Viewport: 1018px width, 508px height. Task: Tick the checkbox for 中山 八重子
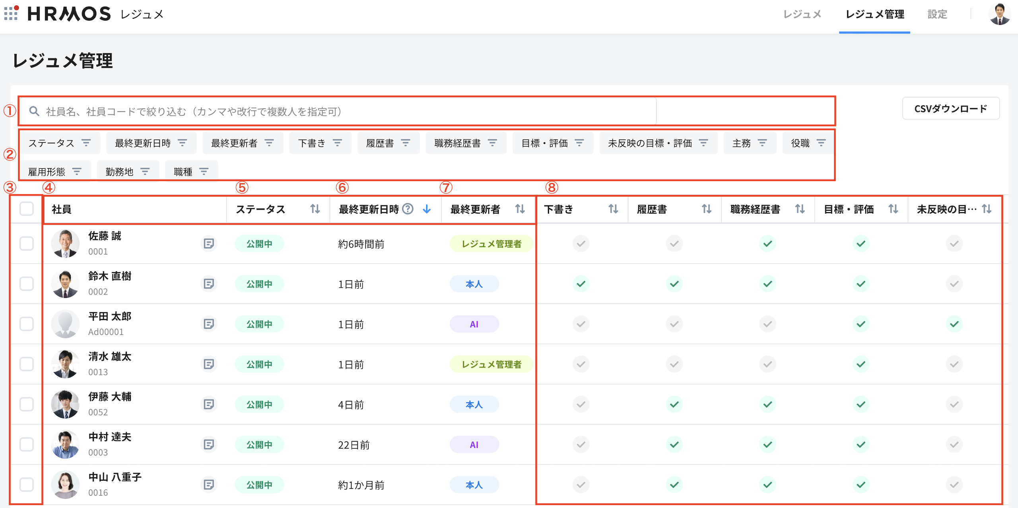[27, 485]
